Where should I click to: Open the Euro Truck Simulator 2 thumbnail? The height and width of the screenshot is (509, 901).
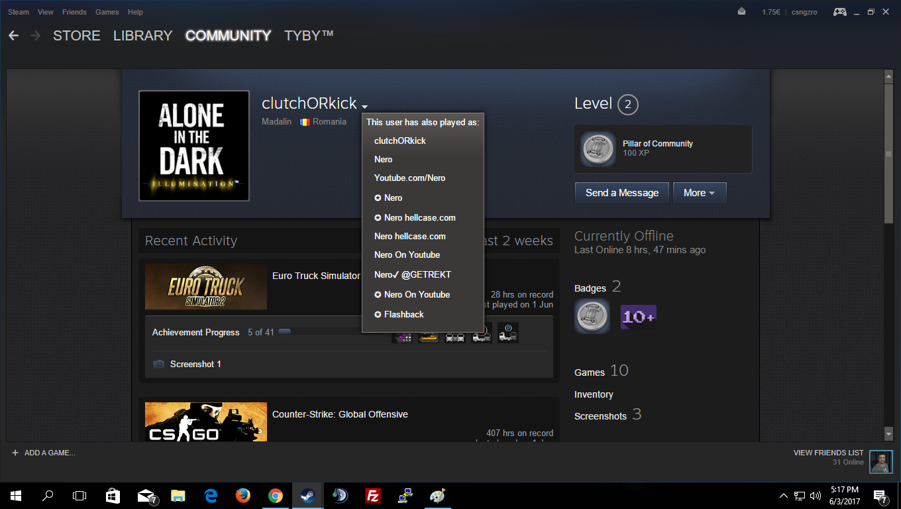(206, 287)
